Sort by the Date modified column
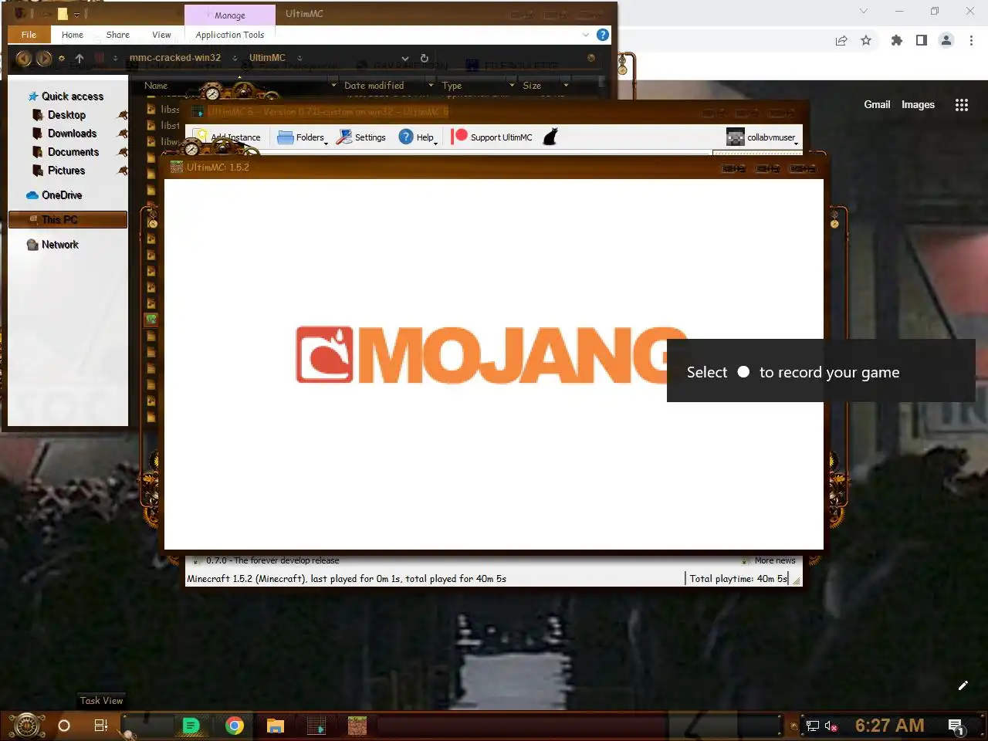 pyautogui.click(x=374, y=86)
